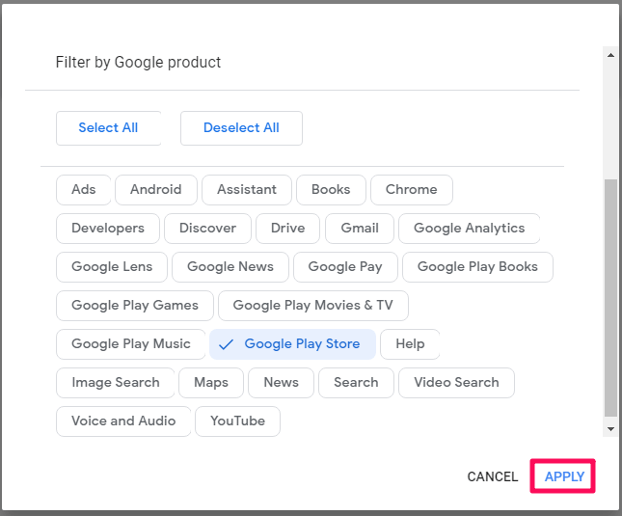This screenshot has width=622, height=516.
Task: Select the Search filter chip
Action: 356,382
